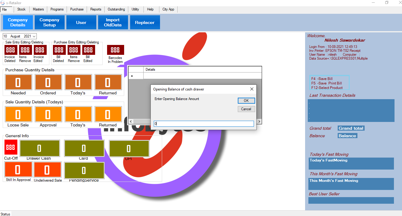The height and width of the screenshot is (216, 402).
Task: Click the Barcodes In Problem counter
Action: [115, 50]
